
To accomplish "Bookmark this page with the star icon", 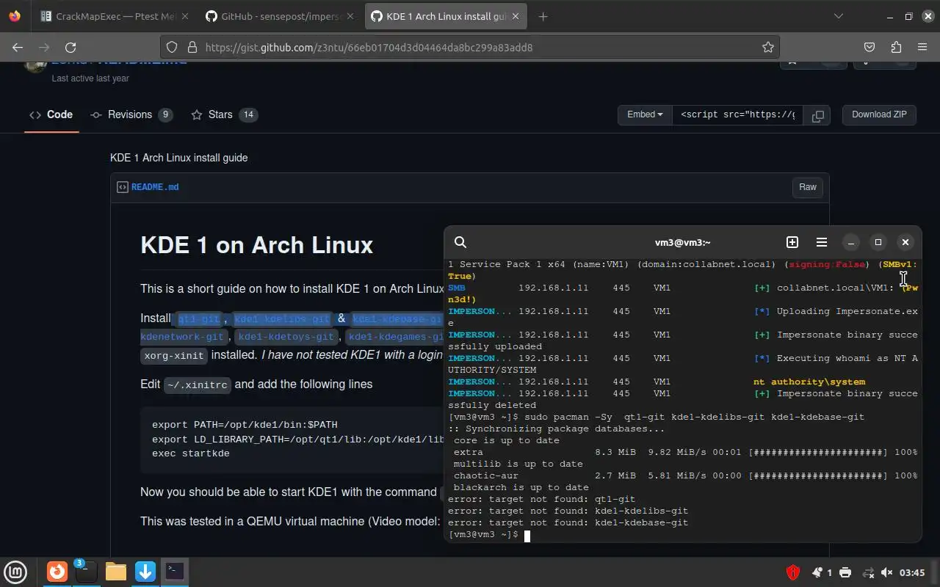I will coord(768,47).
